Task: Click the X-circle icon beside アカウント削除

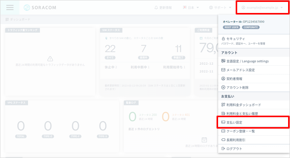Action: (223, 87)
